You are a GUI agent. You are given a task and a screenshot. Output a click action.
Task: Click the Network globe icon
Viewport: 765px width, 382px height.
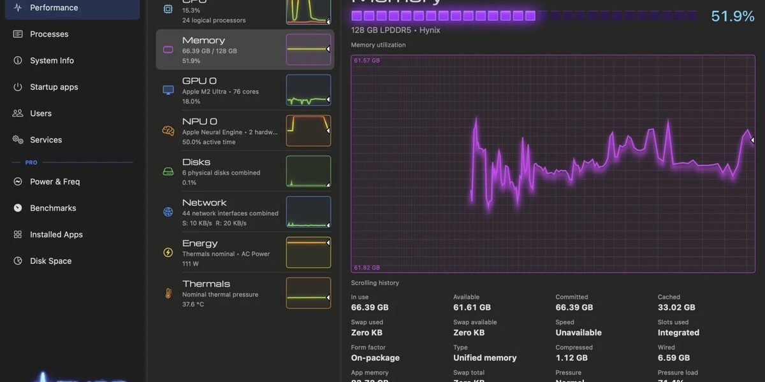tap(168, 212)
